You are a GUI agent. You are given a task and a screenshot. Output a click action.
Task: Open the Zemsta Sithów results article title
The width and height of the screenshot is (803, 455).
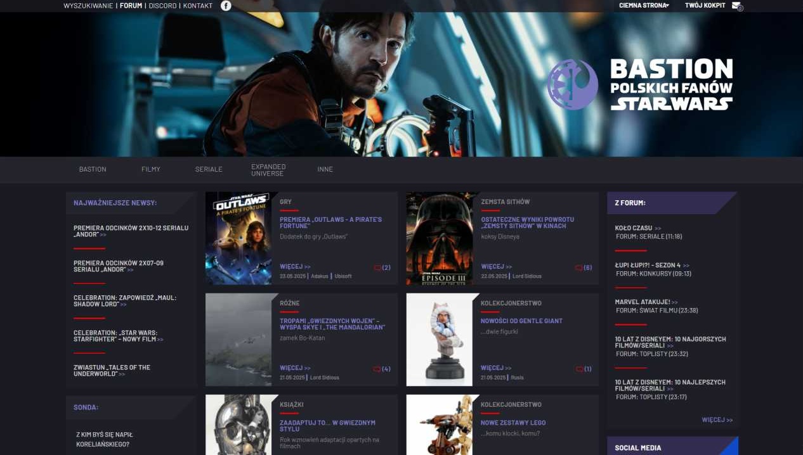click(527, 222)
